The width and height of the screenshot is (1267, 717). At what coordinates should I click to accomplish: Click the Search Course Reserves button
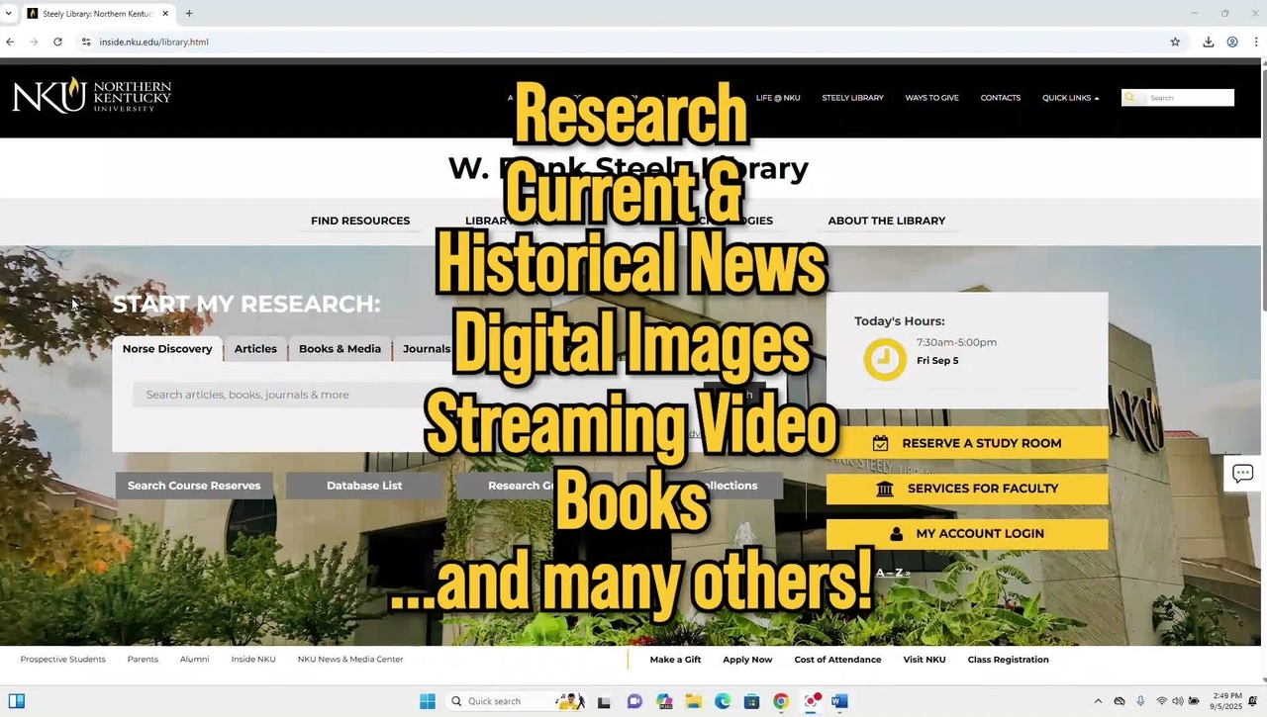(194, 486)
